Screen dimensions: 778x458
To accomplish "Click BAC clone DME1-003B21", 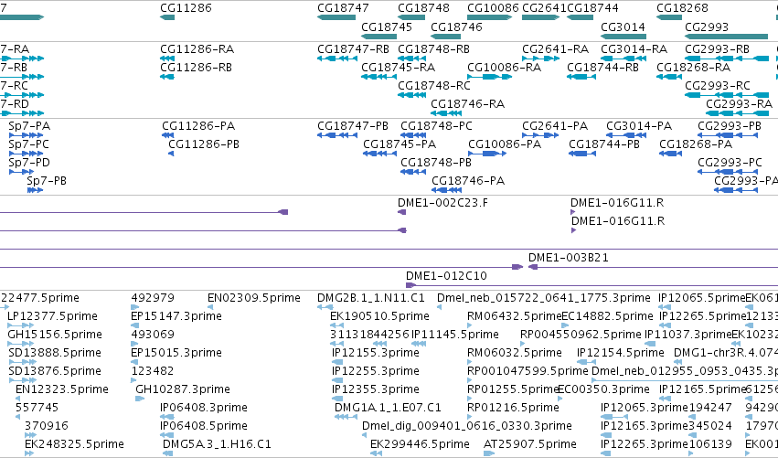I will click(x=568, y=258).
